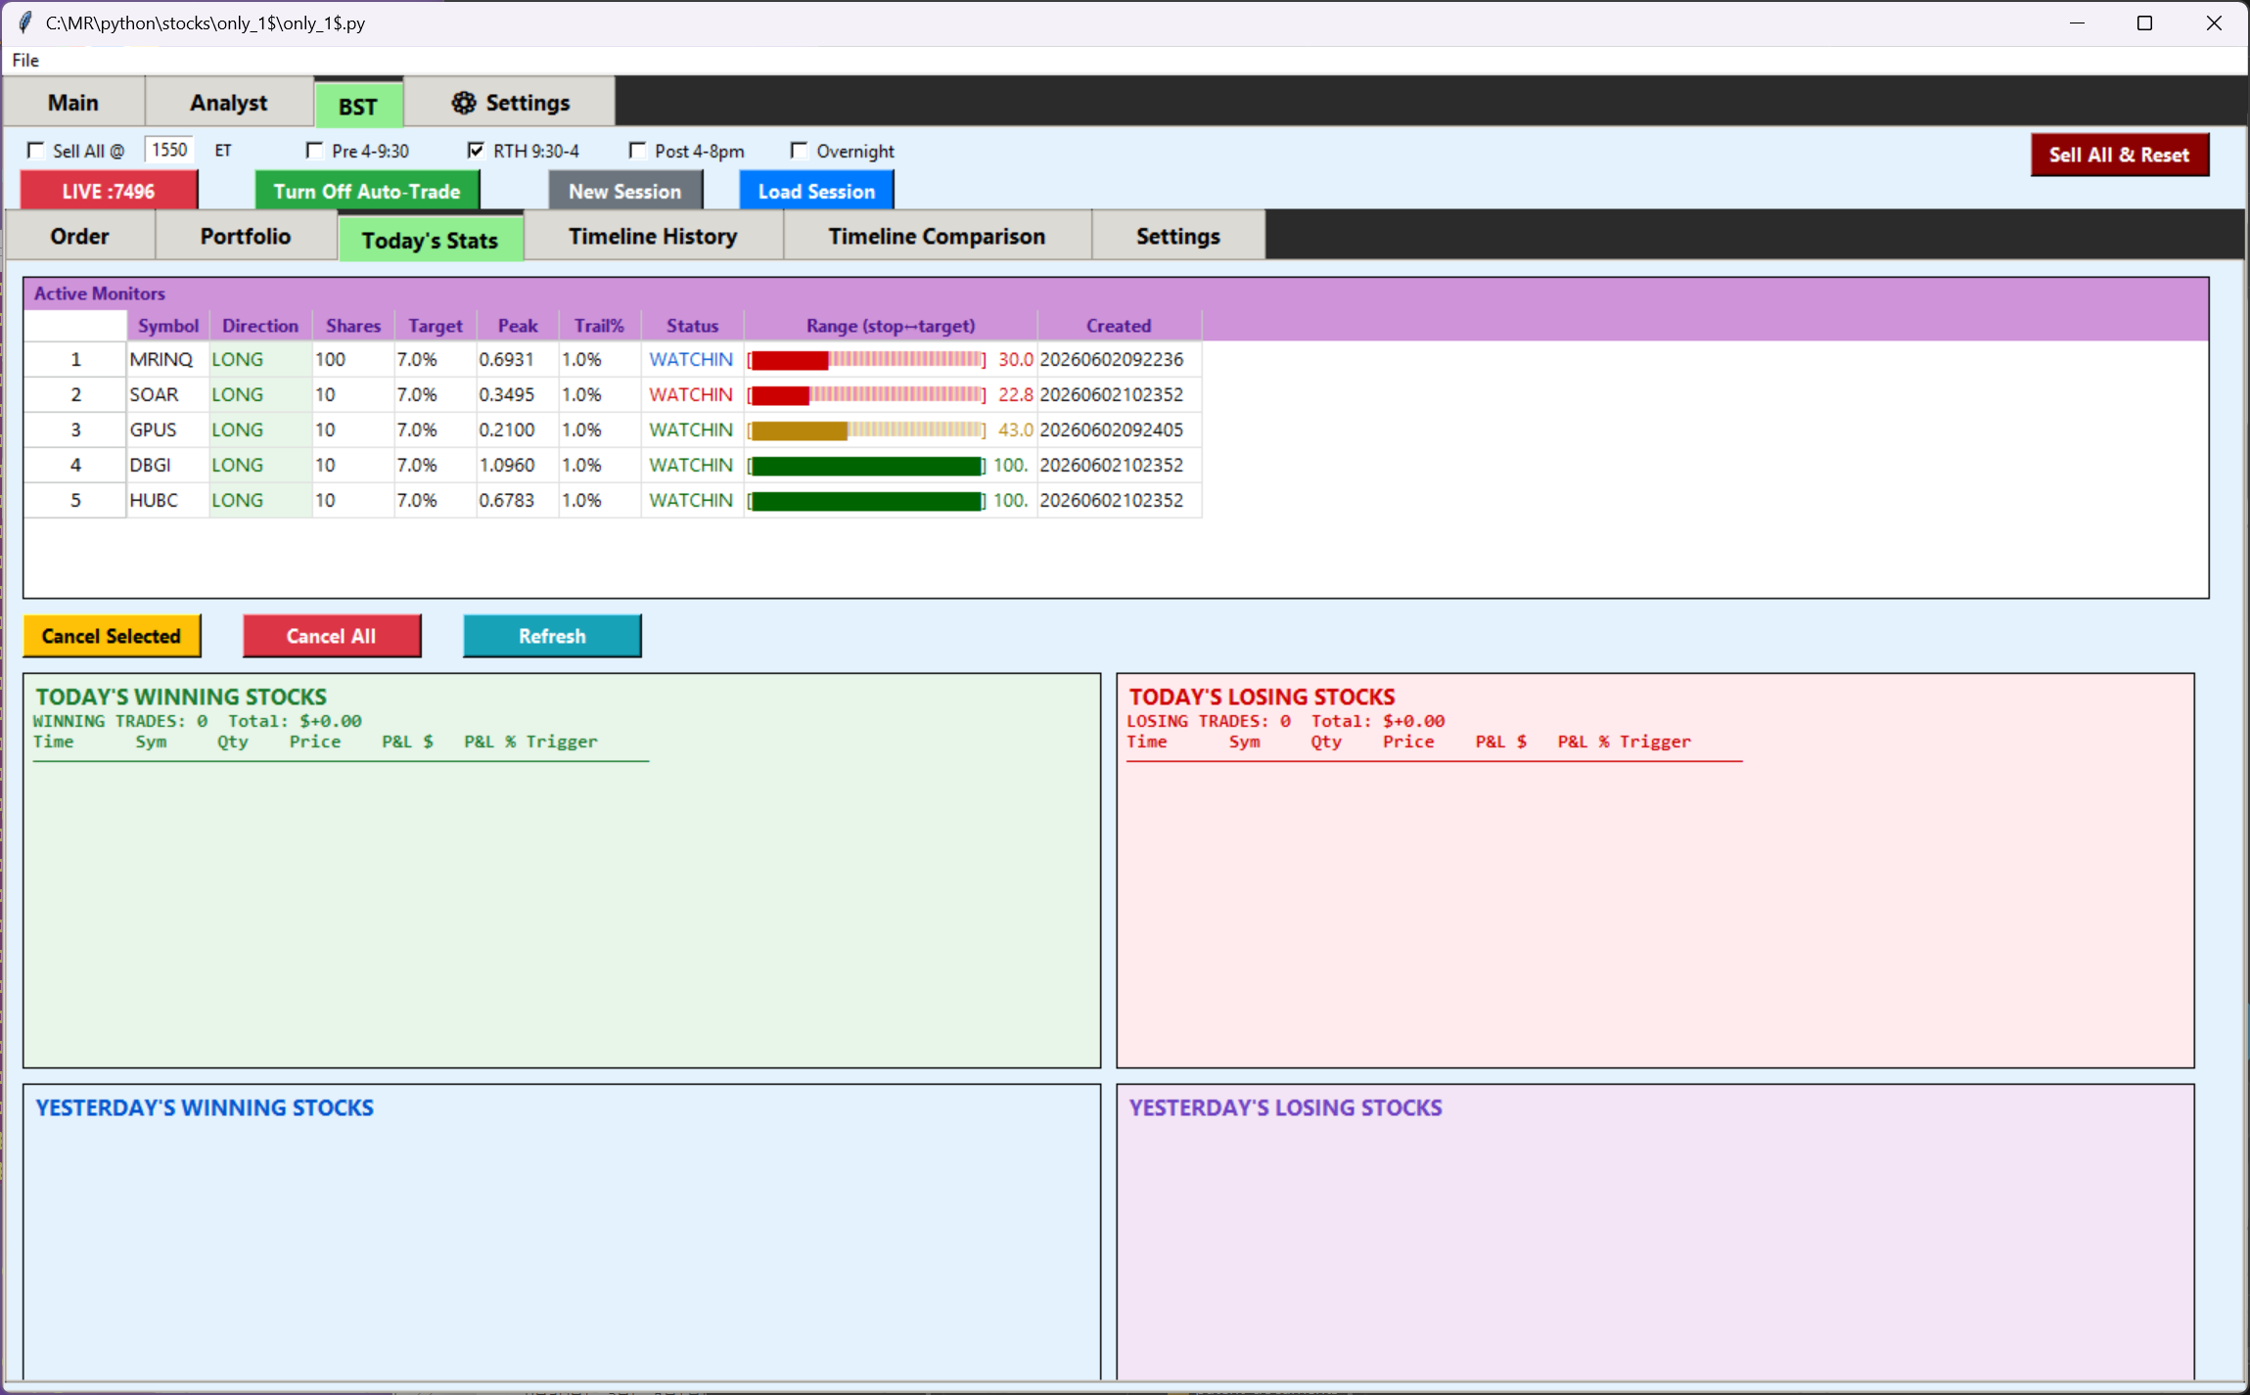Sort by the Symbol column header
Screen dimensions: 2250x1395
pyautogui.click(x=168, y=326)
